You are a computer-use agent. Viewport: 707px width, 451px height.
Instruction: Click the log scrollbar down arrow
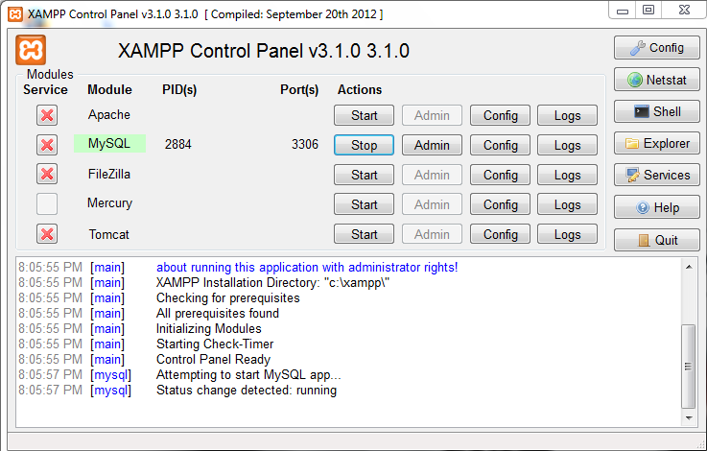[x=689, y=418]
